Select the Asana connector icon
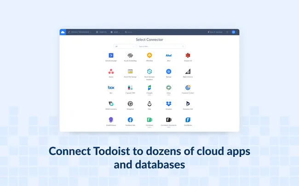This screenshot has width=299, height=186. click(111, 71)
